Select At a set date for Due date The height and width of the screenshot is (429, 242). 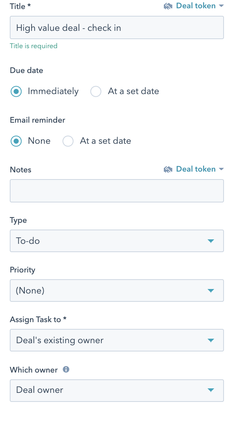[96, 91]
